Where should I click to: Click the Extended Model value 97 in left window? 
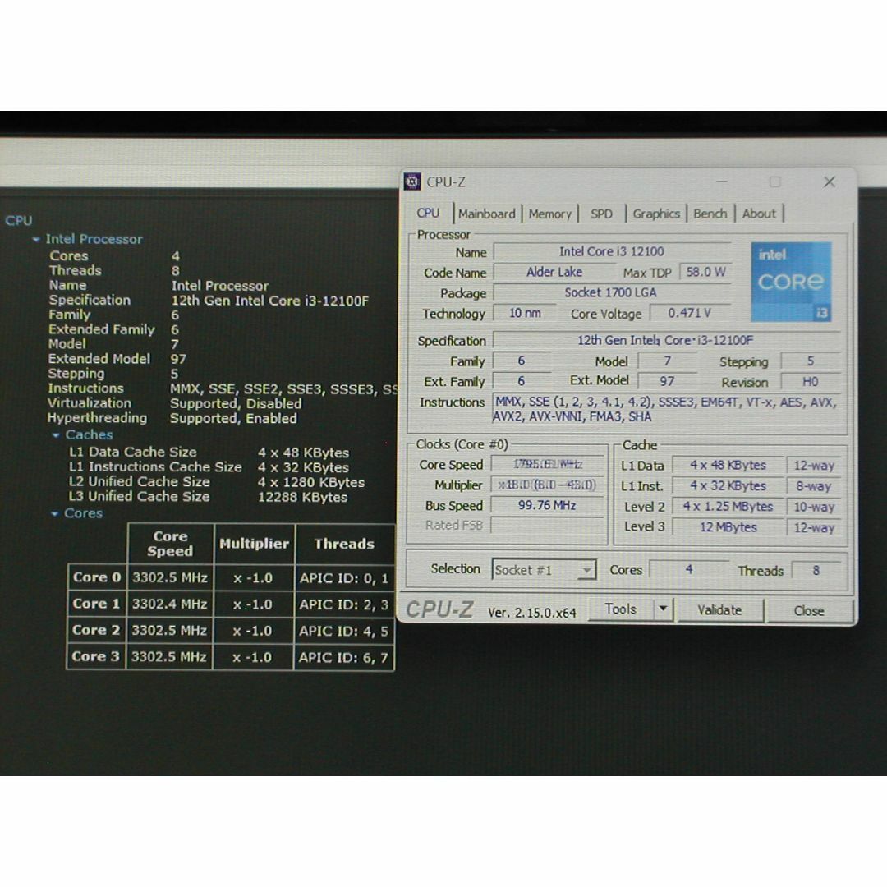pyautogui.click(x=178, y=359)
